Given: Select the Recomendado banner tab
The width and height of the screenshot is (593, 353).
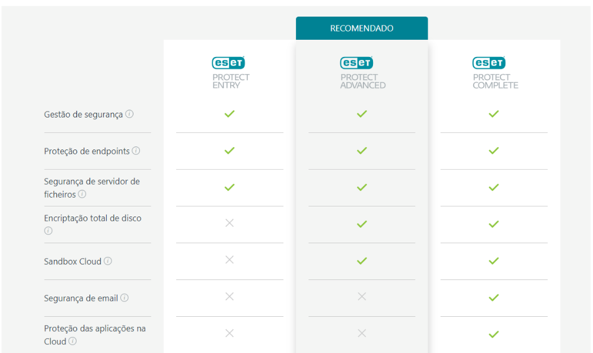Looking at the screenshot, I should click(362, 28).
